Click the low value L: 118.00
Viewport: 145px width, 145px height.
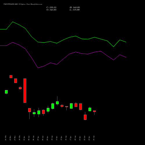(75, 10)
